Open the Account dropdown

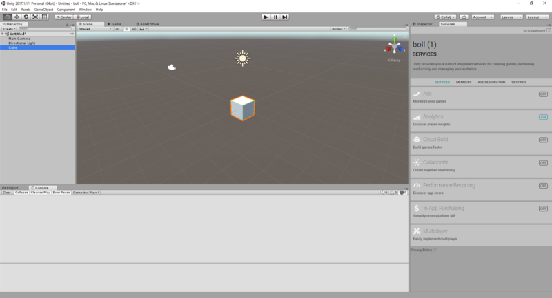point(482,17)
